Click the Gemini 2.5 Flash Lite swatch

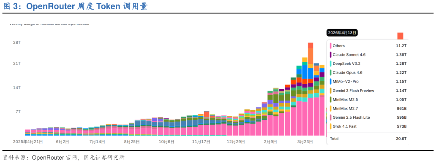[331, 117]
